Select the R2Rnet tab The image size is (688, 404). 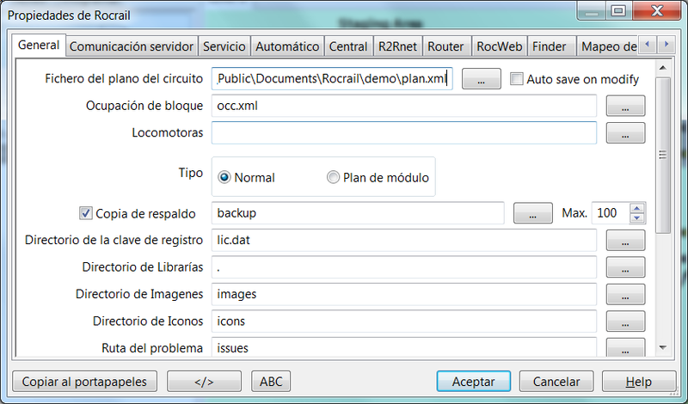coord(397,46)
